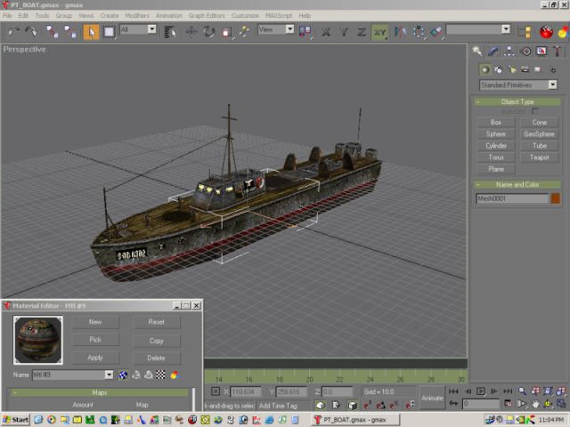
Task: Click the Create tab icon in the command panel
Action: pos(477,52)
